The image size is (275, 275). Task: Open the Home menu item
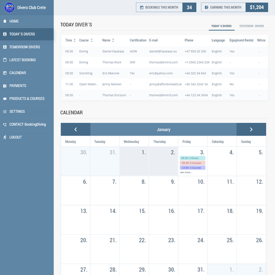click(27, 21)
